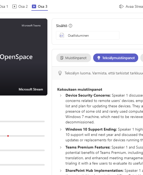Click the Osa 3 play icon

point(34,6)
